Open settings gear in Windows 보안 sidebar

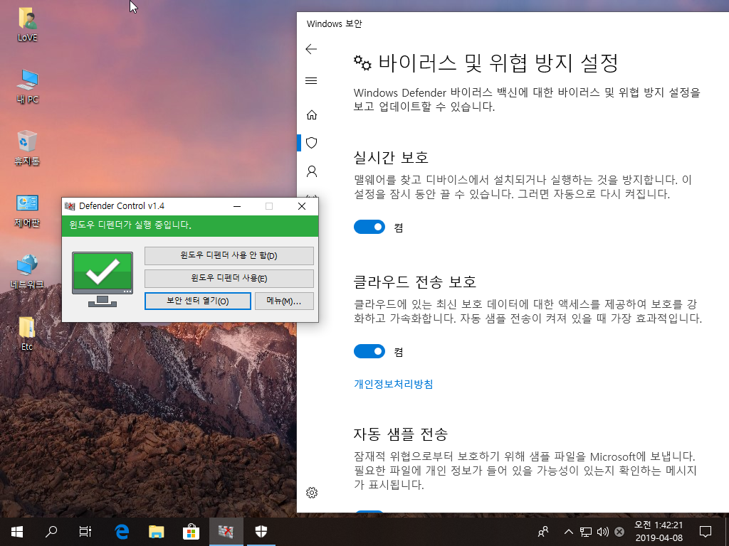click(312, 493)
